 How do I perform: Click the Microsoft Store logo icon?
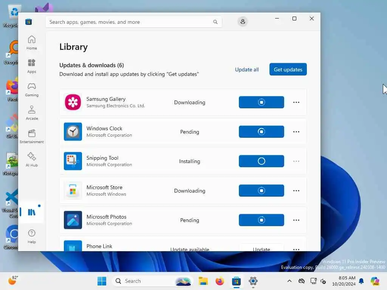(x=28, y=22)
